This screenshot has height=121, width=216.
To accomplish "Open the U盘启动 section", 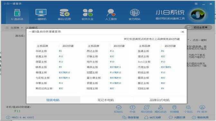I will (17, 15).
